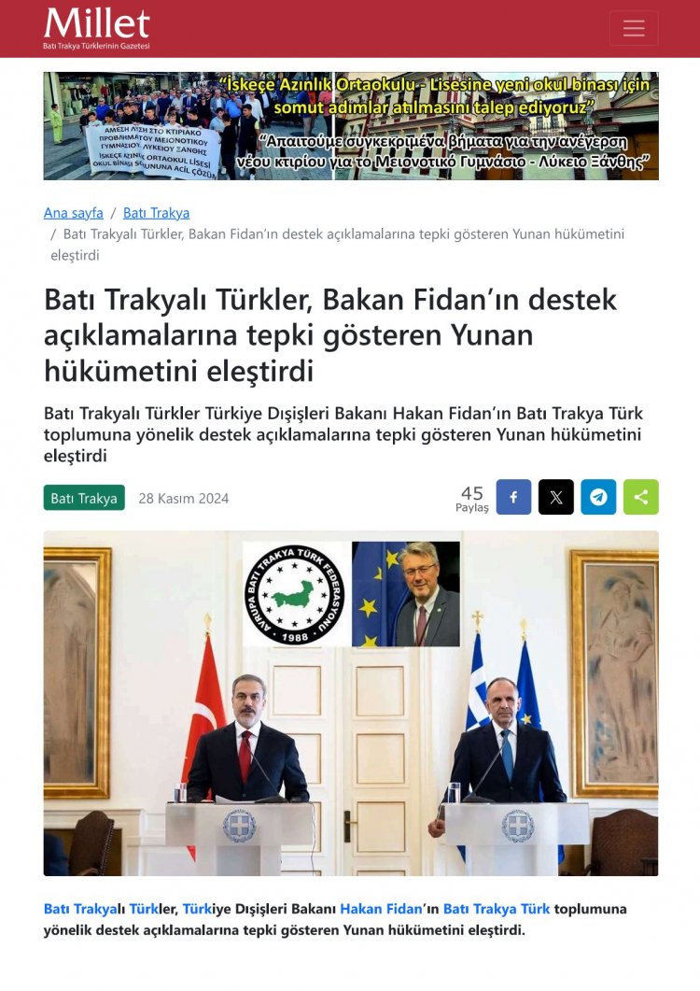700x991 pixels.
Task: Open the İskeçe school banner advertisement
Action: coord(351,126)
